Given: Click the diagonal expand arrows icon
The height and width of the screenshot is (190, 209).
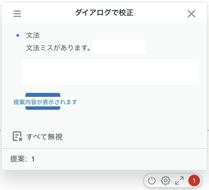Looking at the screenshot, I should 179,180.
